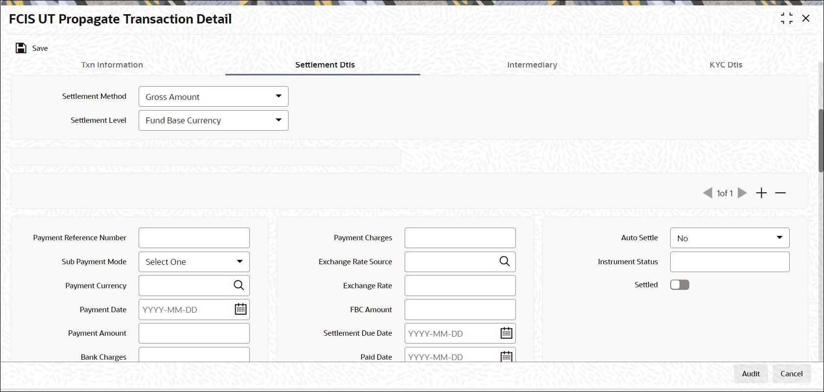824x392 pixels.
Task: Click the Bank Charges input field
Action: (194, 355)
